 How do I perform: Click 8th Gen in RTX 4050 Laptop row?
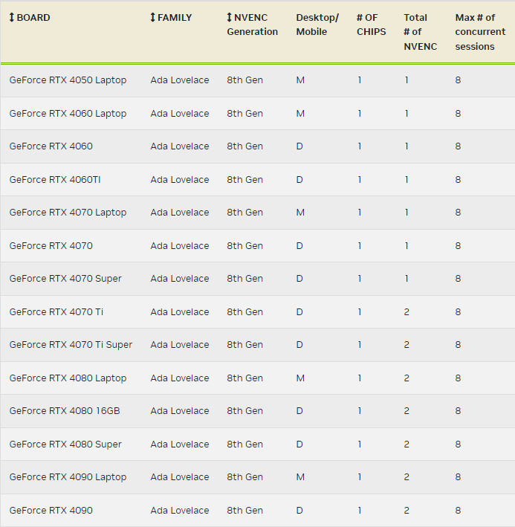pyautogui.click(x=245, y=80)
